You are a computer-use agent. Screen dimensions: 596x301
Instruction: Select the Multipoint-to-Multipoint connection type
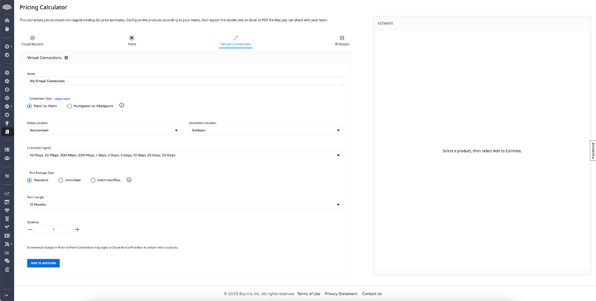(70, 106)
